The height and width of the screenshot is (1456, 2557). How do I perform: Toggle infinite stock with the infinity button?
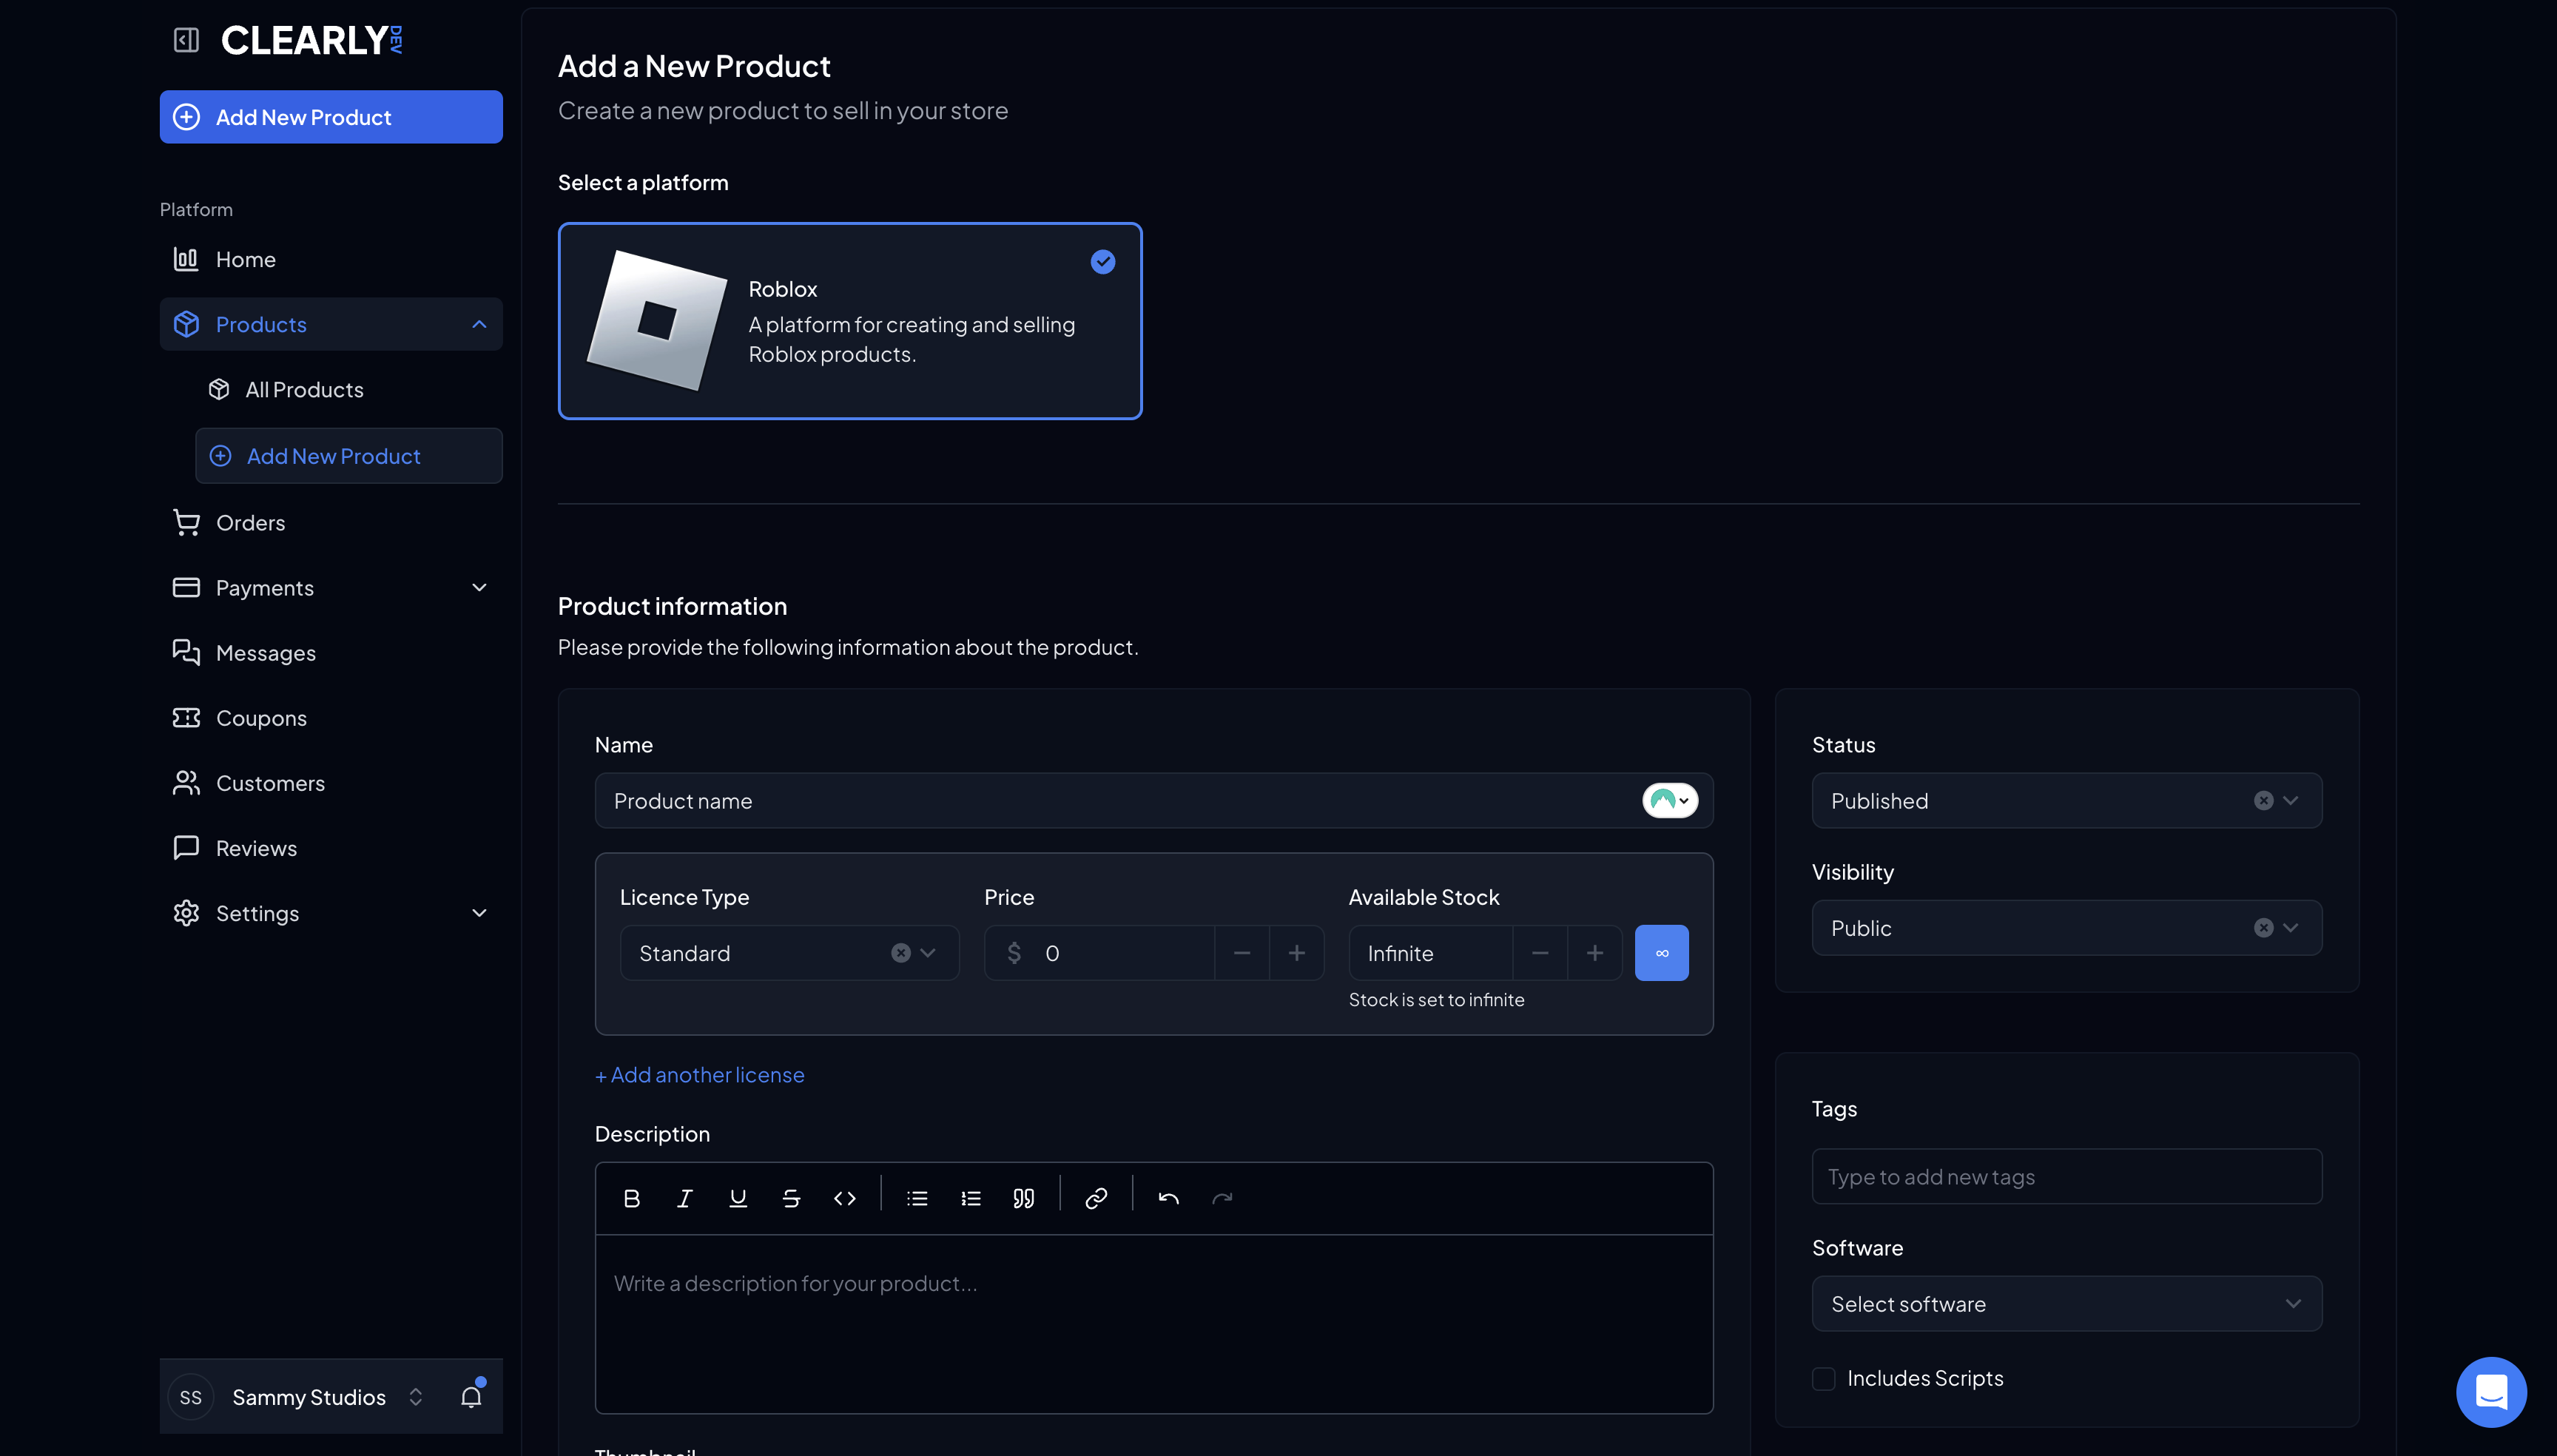1660,952
